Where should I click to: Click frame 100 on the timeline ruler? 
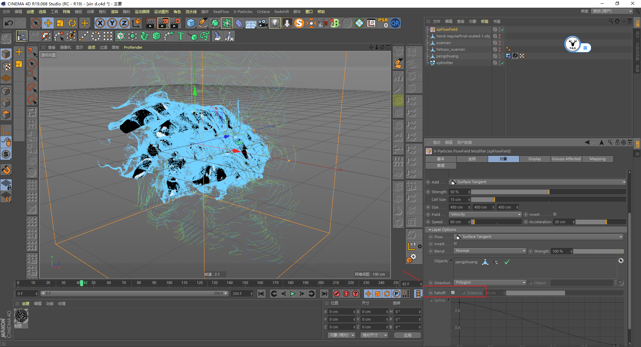[x=169, y=283]
